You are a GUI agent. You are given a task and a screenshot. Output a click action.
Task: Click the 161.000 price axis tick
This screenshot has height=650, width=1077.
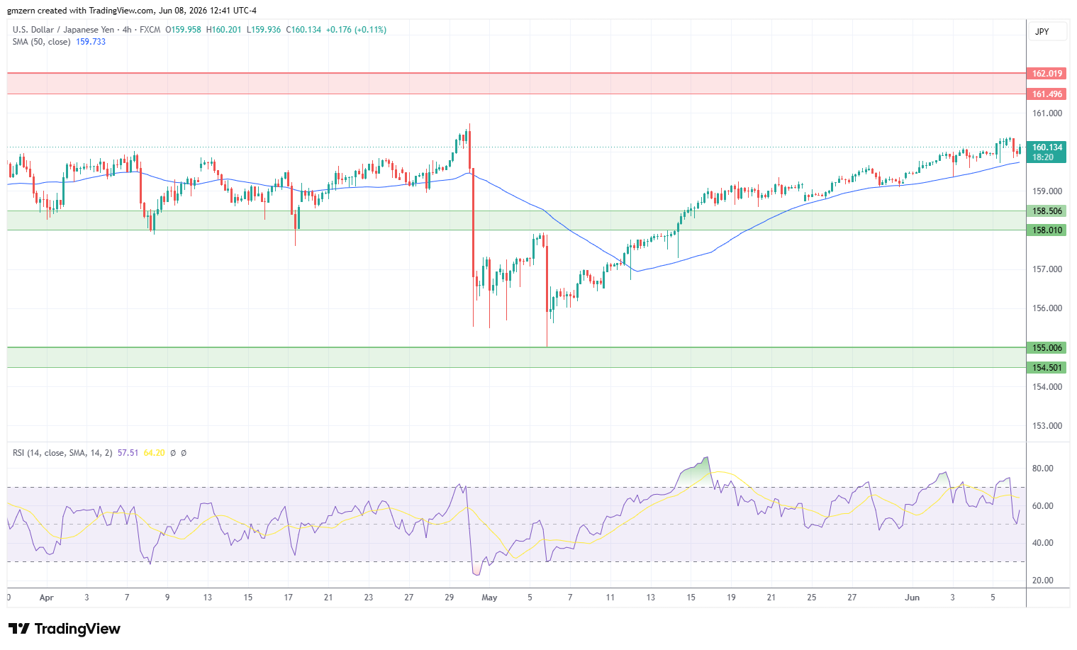pos(1047,113)
